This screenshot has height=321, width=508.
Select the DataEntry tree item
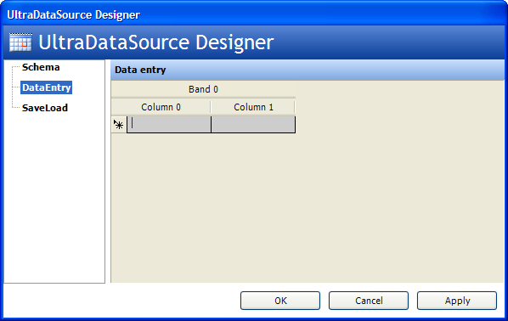tap(47, 87)
